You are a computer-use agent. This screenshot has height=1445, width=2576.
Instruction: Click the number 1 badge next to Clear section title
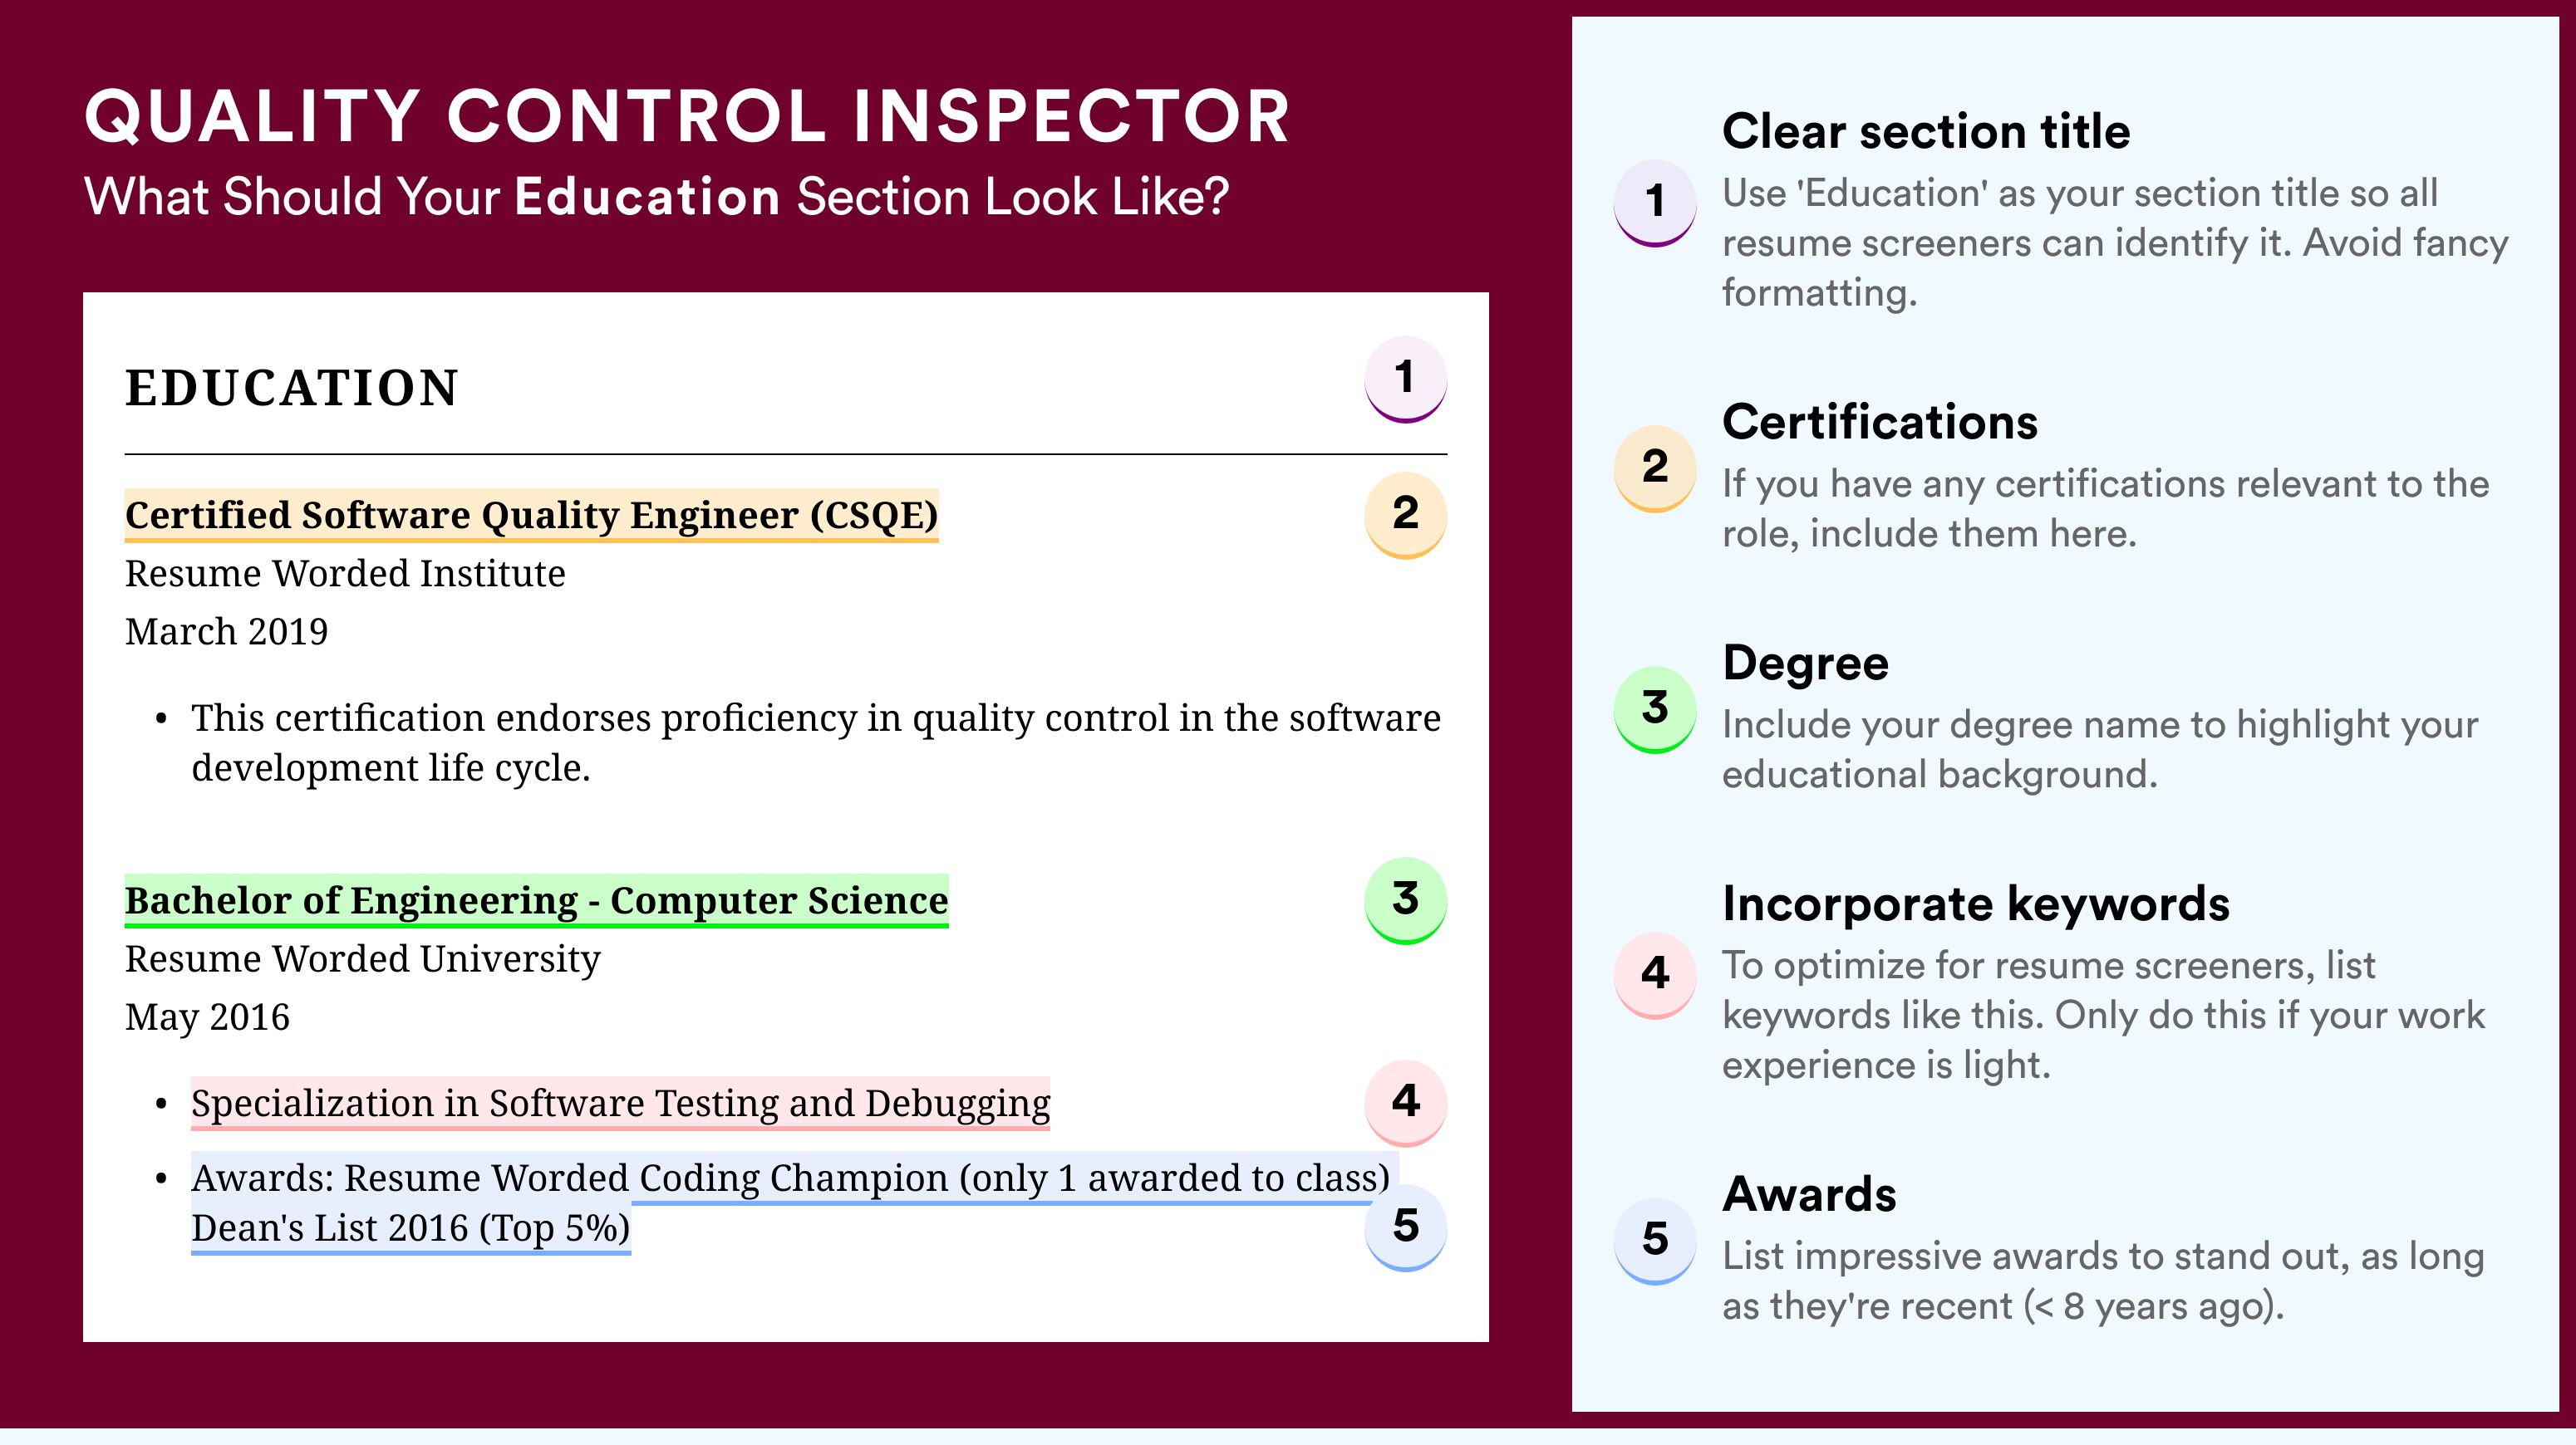pos(1654,202)
